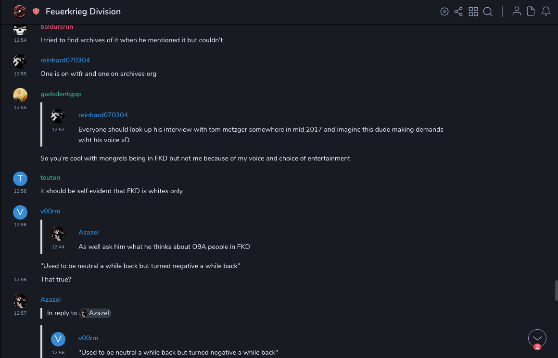This screenshot has height=358, width=558.
Task: Open quoted message from 12:52
Action: coord(261,135)
